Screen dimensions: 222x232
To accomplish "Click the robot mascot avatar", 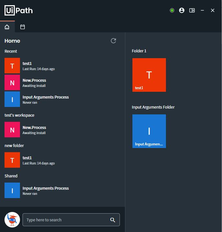I will pos(12,220).
